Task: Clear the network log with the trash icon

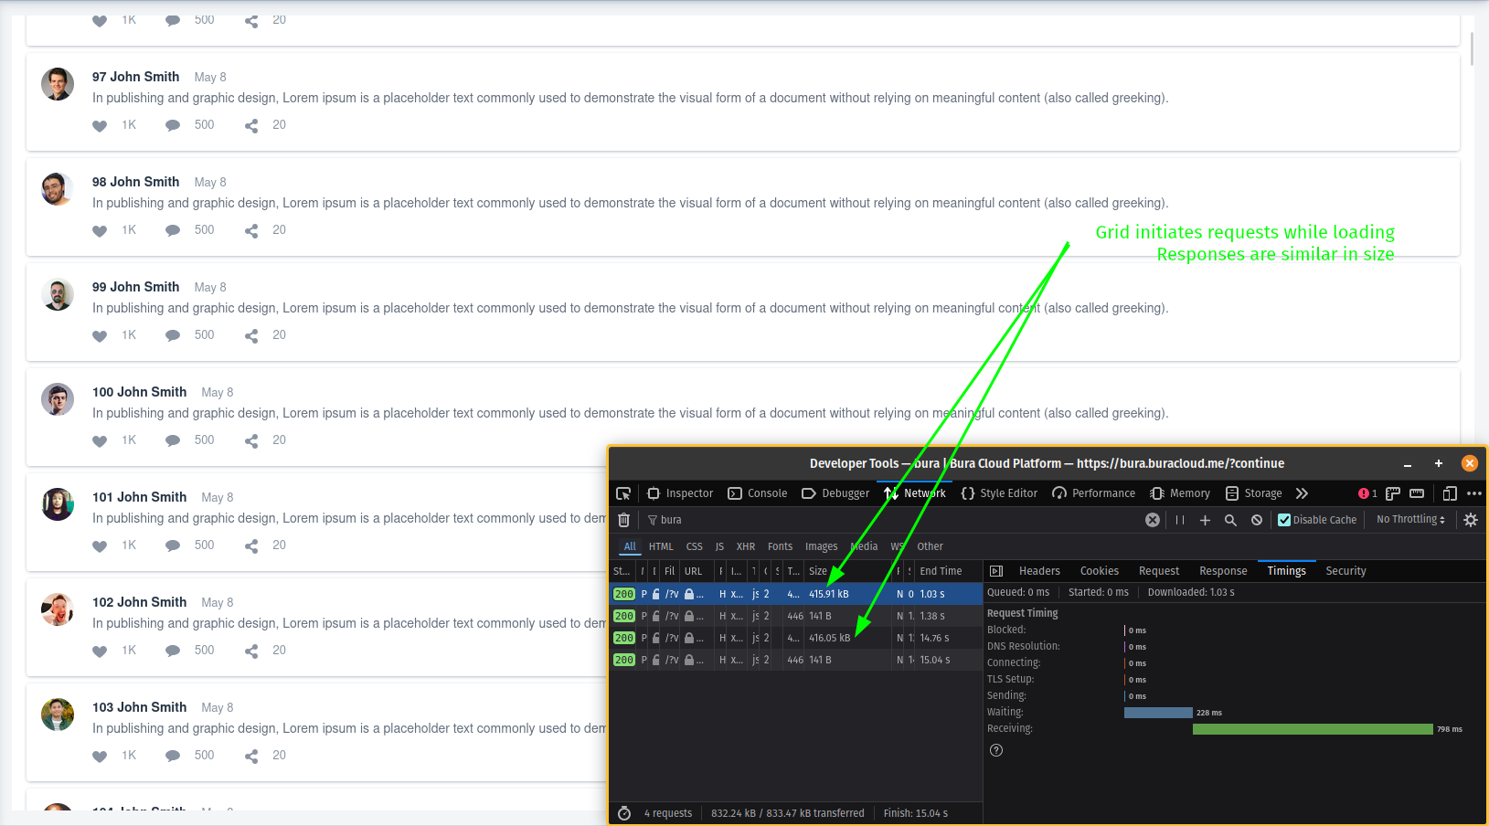Action: click(623, 520)
